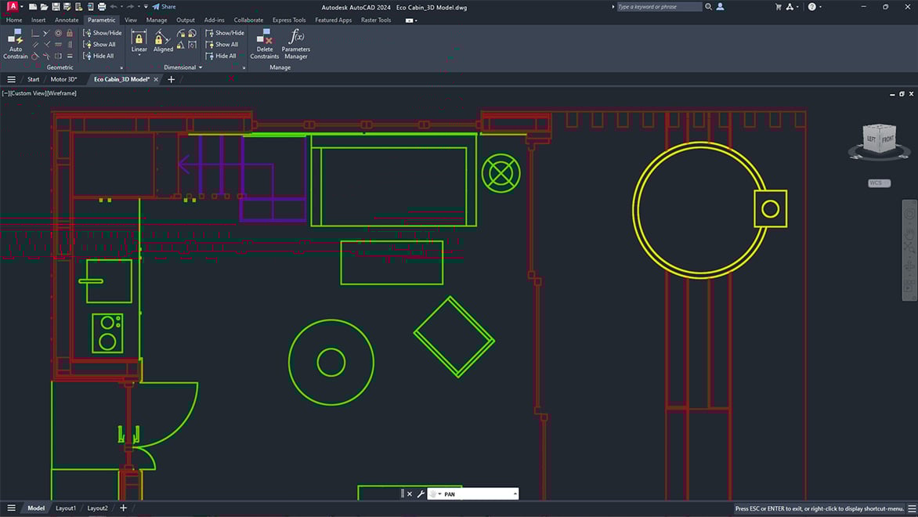918x517 pixels.
Task: Click the Plot icon on Quick Access toolbar
Action: tap(102, 6)
